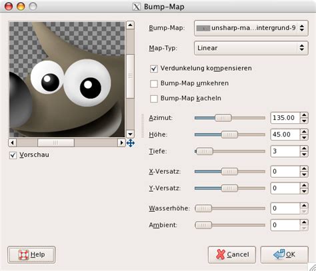The height and width of the screenshot is (271, 316).
Task: Click the down arrow of preview vertical scrollbar
Action: [x=130, y=134]
